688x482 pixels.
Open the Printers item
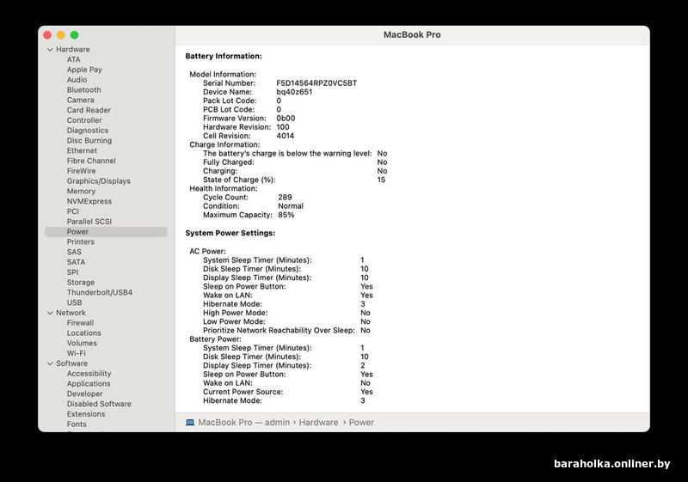81,242
